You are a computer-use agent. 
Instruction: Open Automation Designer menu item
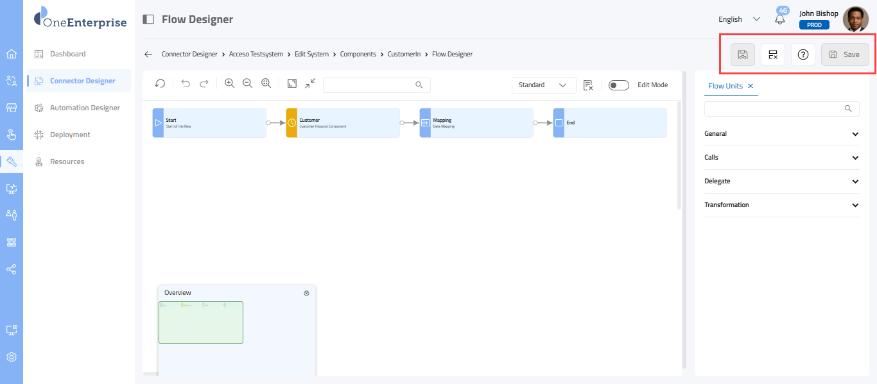tap(85, 108)
